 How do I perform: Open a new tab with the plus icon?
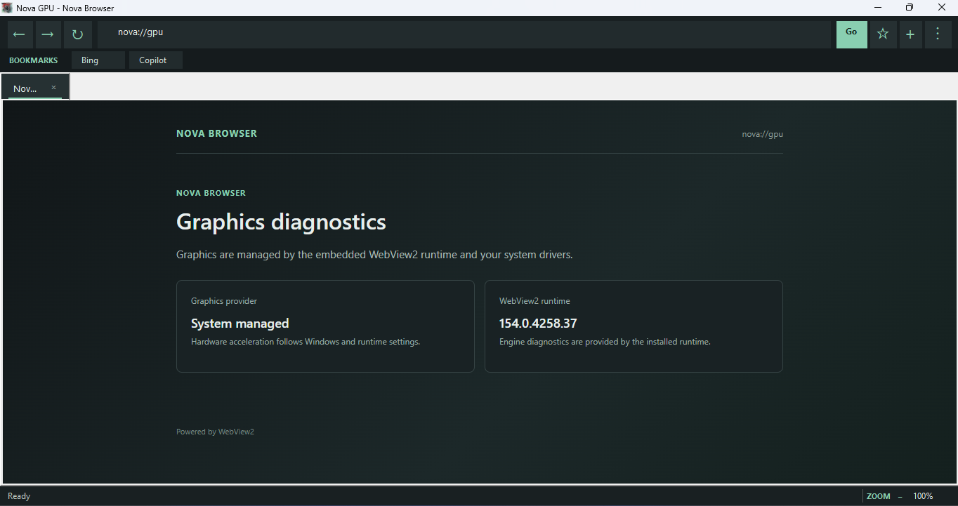(910, 34)
